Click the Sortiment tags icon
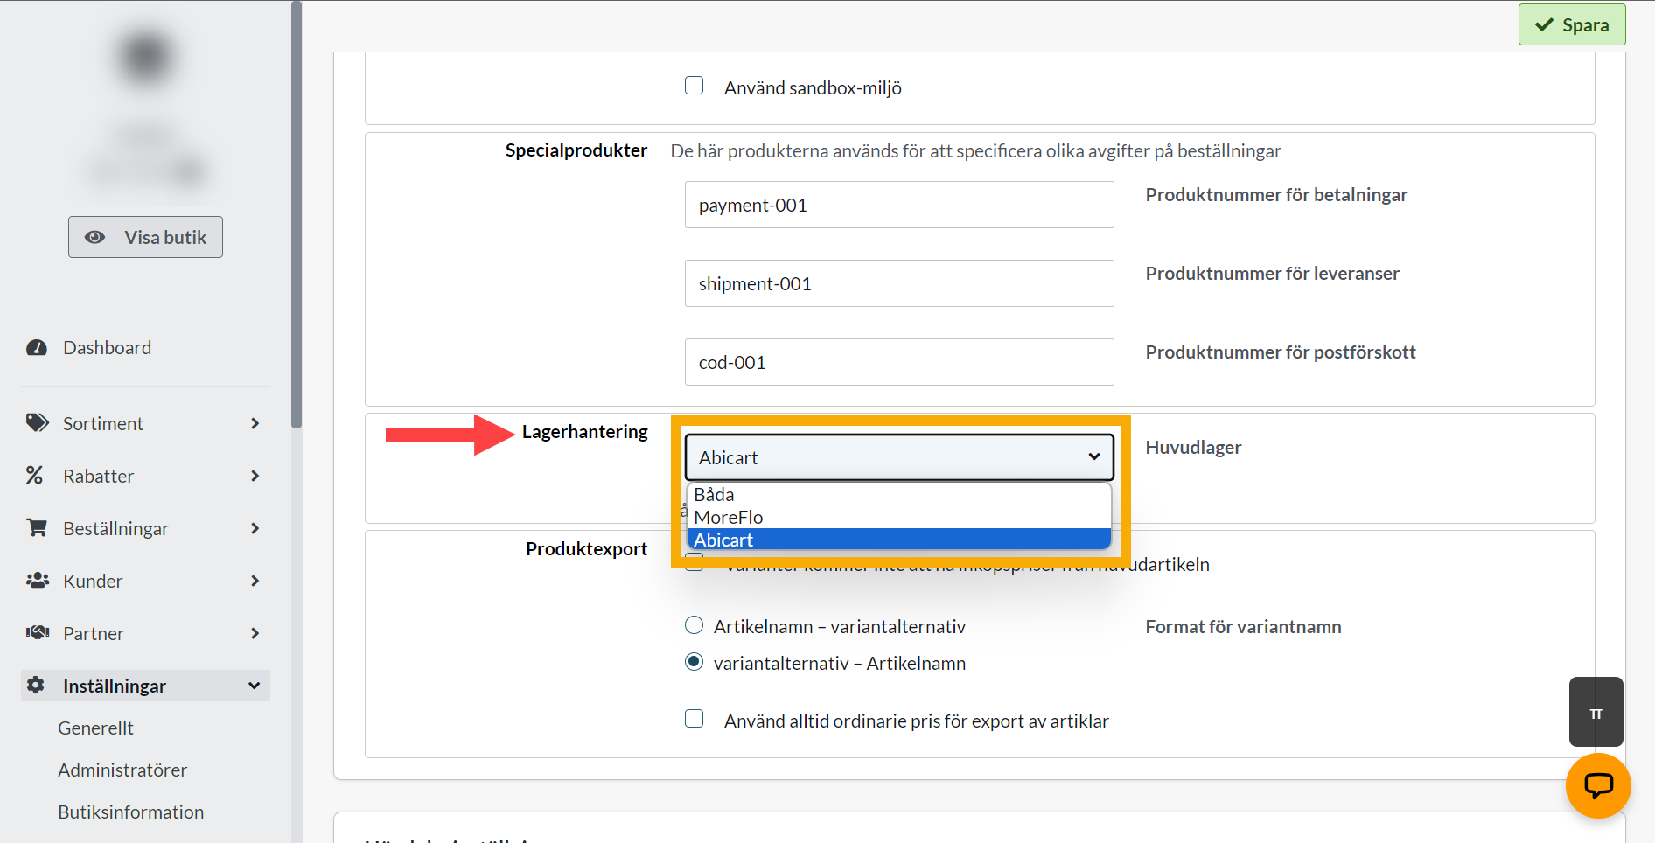This screenshot has width=1655, height=843. [37, 423]
